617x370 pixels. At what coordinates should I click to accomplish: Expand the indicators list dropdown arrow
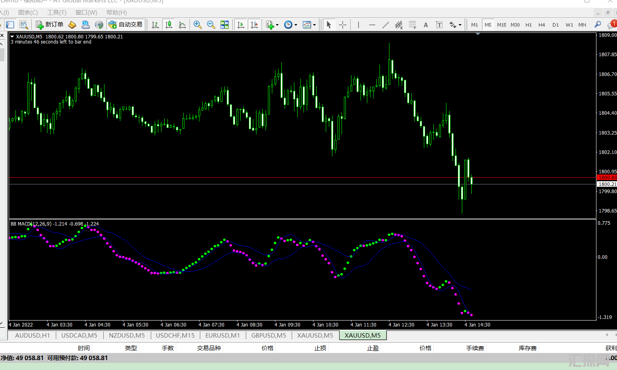coord(277,25)
